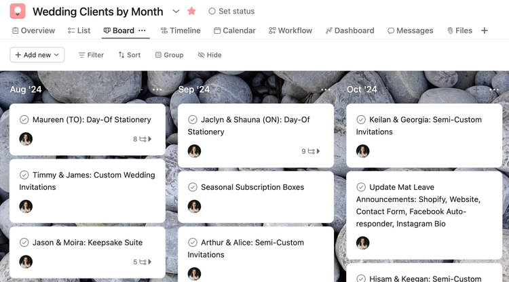Viewport: 509px width, 282px height.
Task: Open the Workflow tab
Action: point(290,31)
